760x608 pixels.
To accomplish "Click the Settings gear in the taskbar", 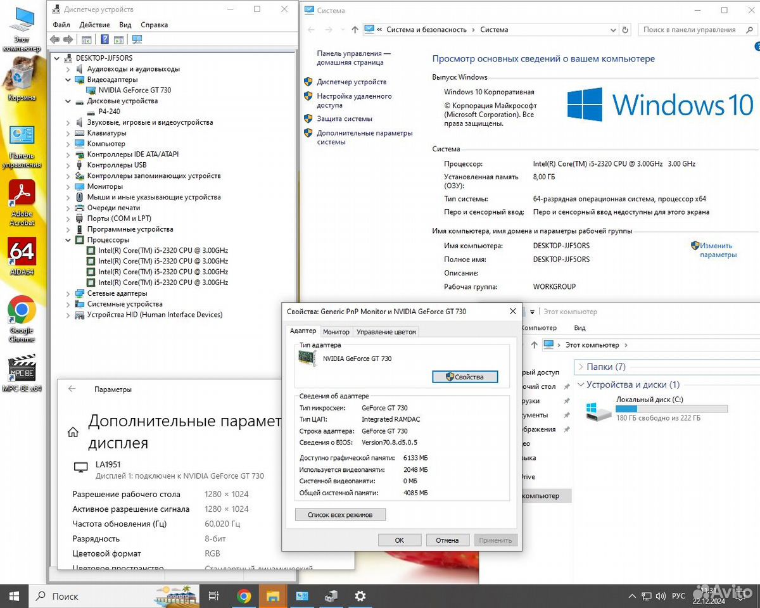I will pos(360,596).
